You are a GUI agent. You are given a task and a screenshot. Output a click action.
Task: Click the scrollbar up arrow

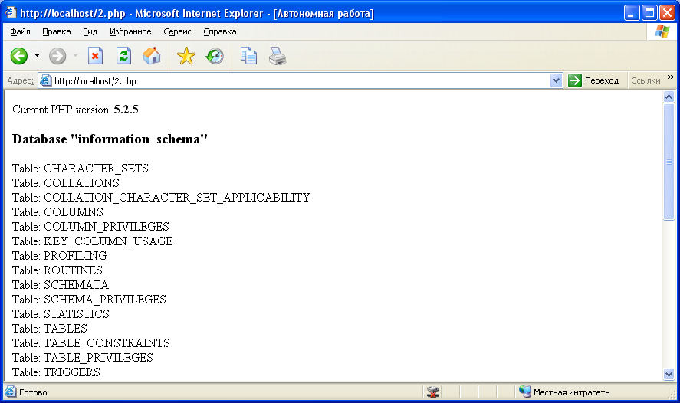(x=669, y=97)
